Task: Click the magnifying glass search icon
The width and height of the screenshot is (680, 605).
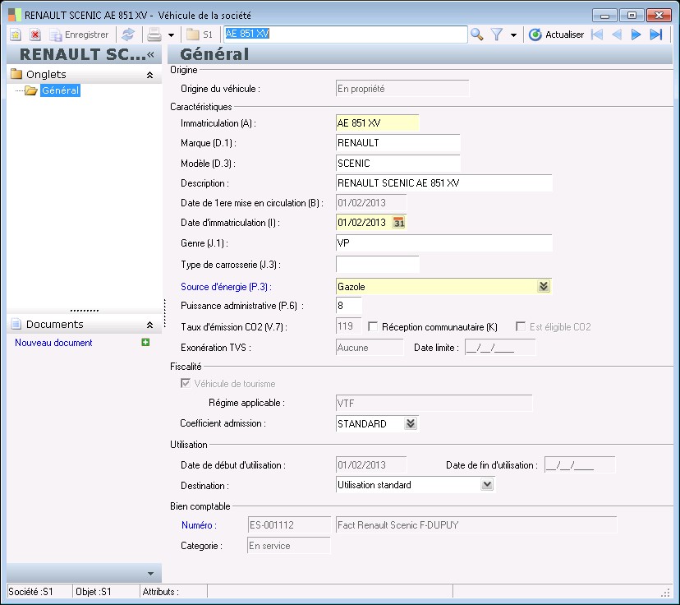Action: (477, 35)
